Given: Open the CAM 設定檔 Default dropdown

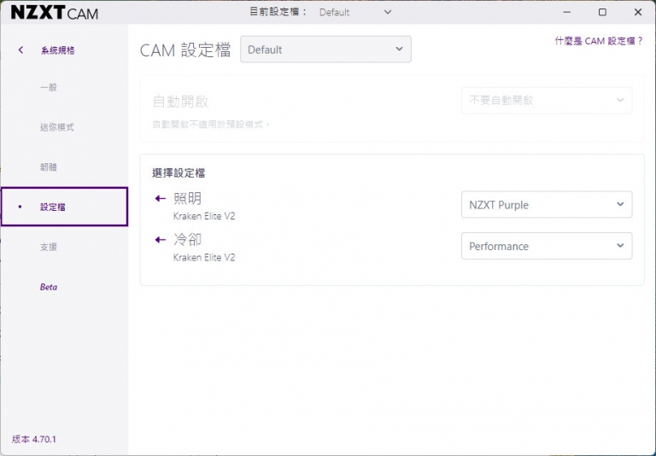Looking at the screenshot, I should coord(325,50).
